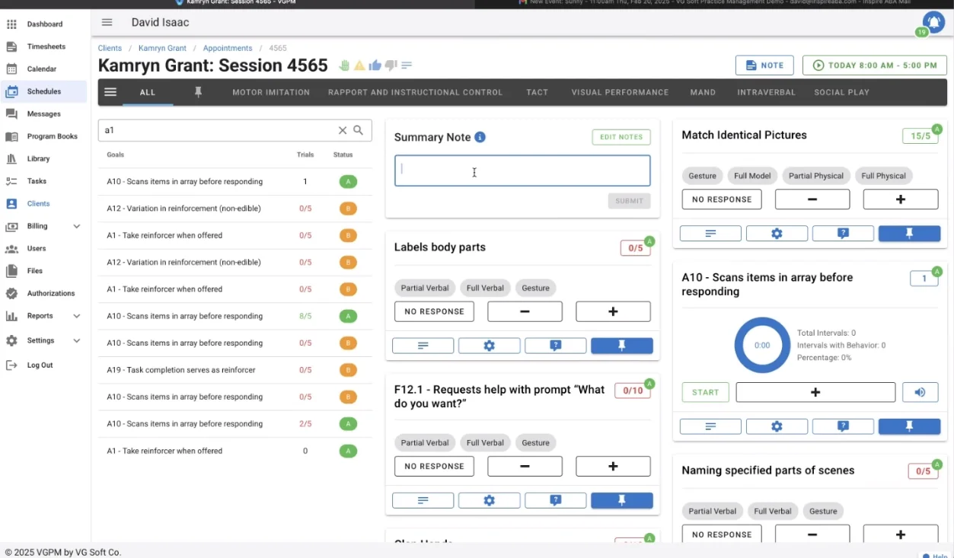Open the Calendar sidebar item
Viewport: 954px width, 558px height.
pyautogui.click(x=43, y=69)
